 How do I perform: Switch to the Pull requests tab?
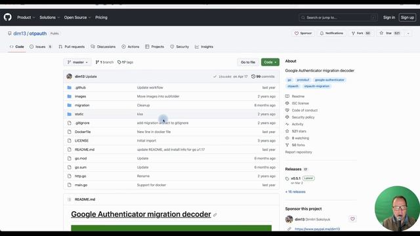[x=72, y=47]
